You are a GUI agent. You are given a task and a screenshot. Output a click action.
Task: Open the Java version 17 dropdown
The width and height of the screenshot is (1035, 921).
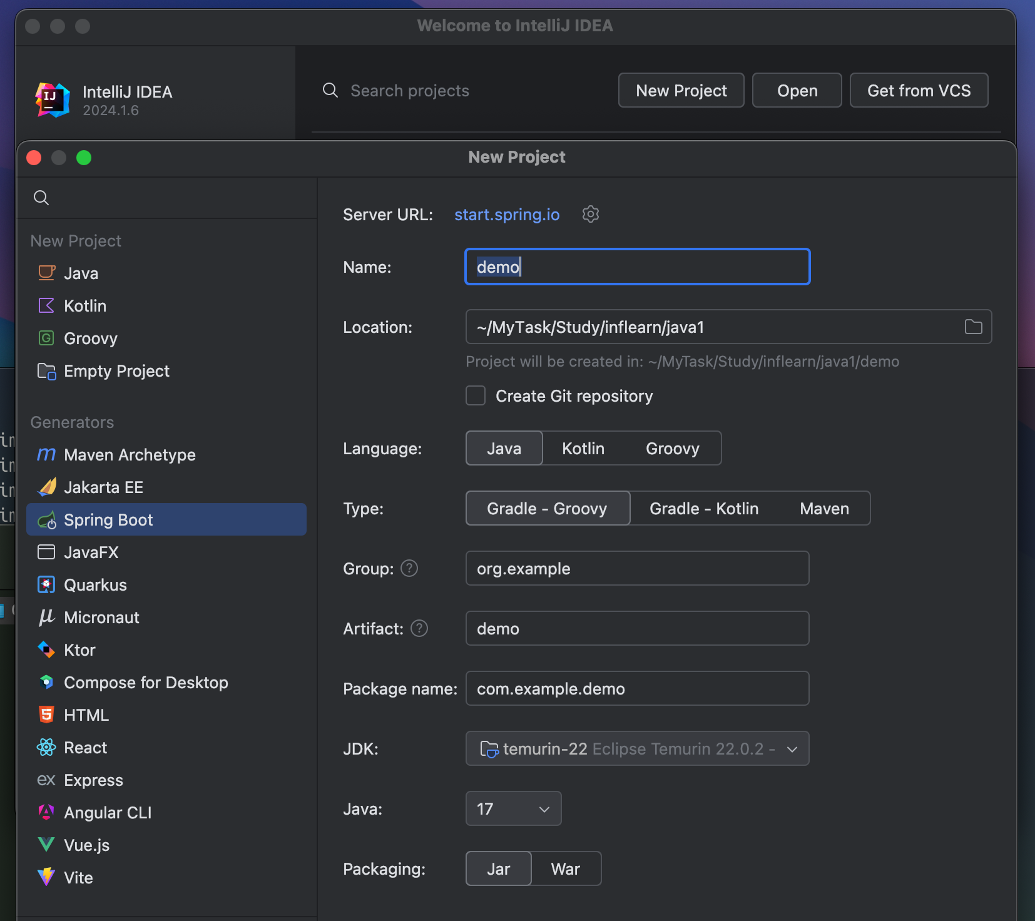click(x=514, y=808)
